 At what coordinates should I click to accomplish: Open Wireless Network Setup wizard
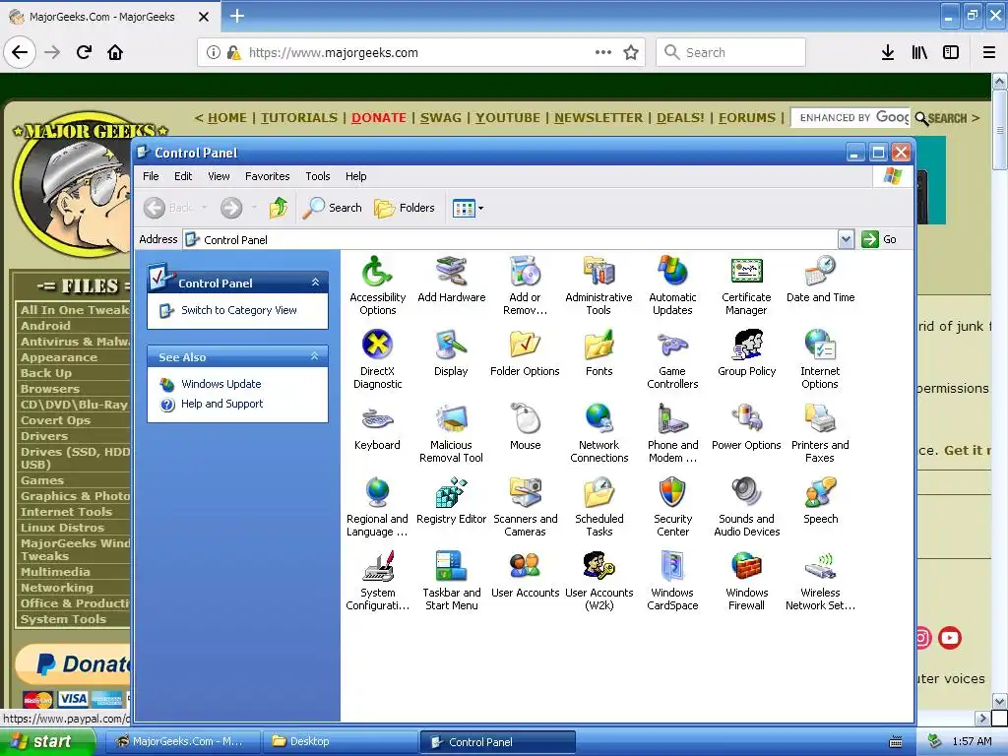(x=820, y=581)
